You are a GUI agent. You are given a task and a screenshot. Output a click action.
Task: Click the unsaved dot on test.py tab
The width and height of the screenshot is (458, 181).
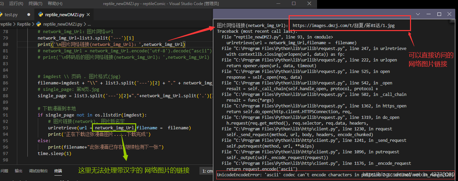pyautogui.click(x=28, y=15)
